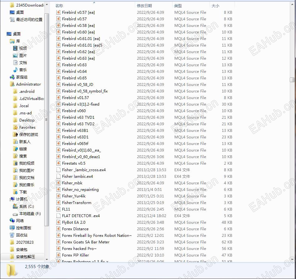Select the Firebird v0.60 [ea] file icon
Screen dimensions: 296x279
(59, 32)
